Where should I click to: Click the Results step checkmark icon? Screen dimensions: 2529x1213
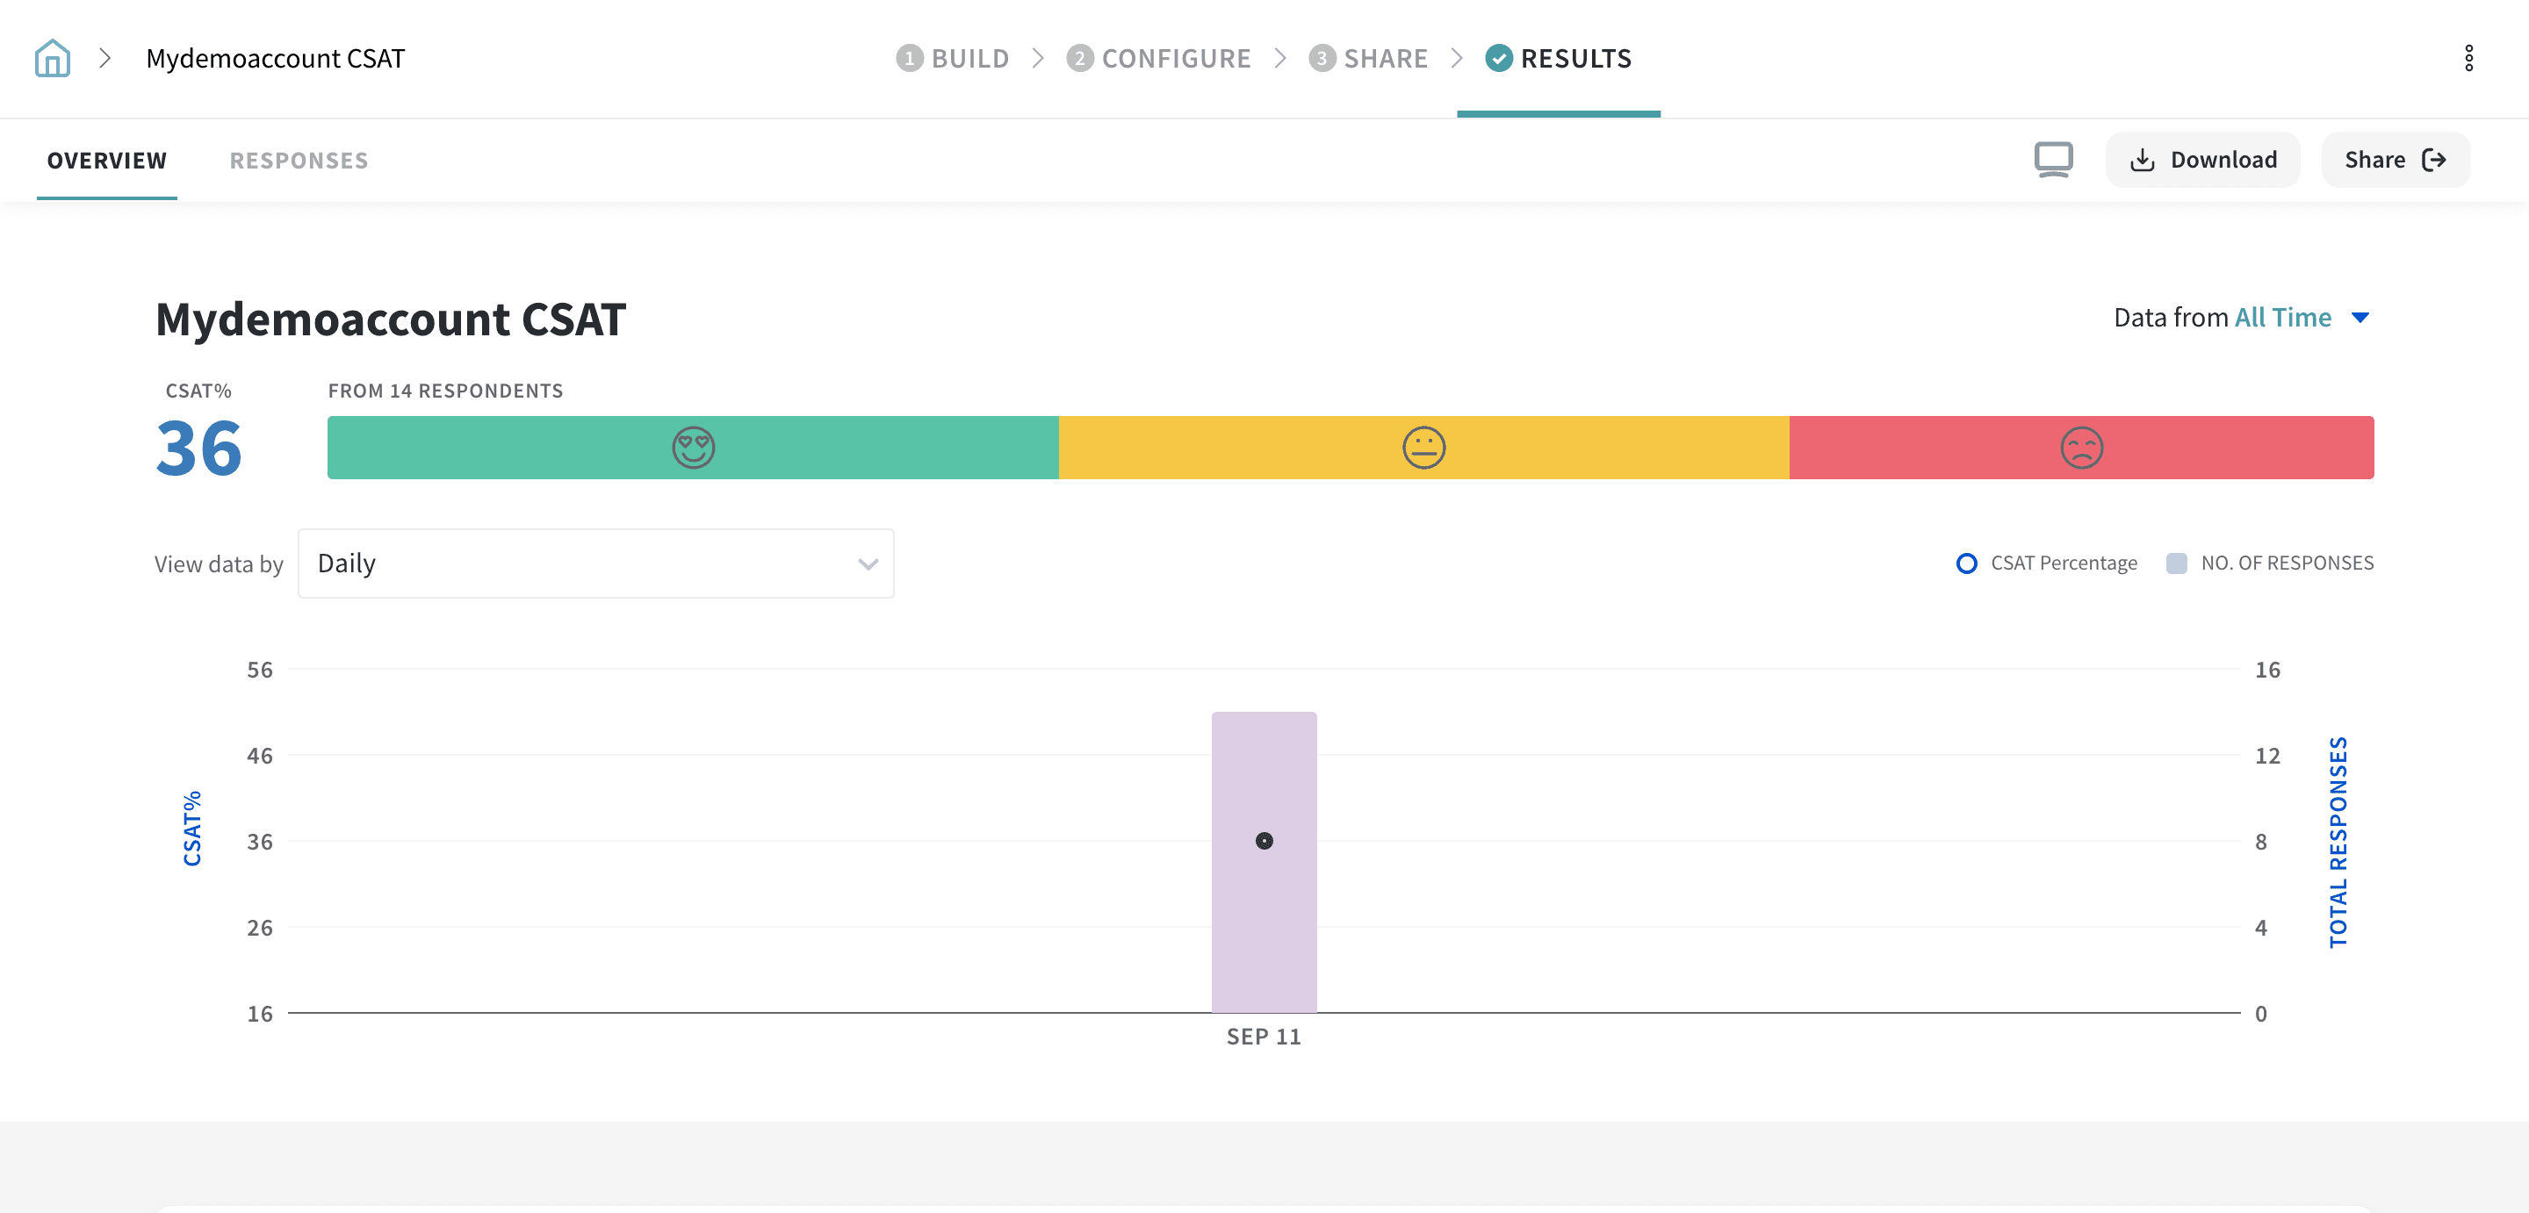click(x=1498, y=58)
